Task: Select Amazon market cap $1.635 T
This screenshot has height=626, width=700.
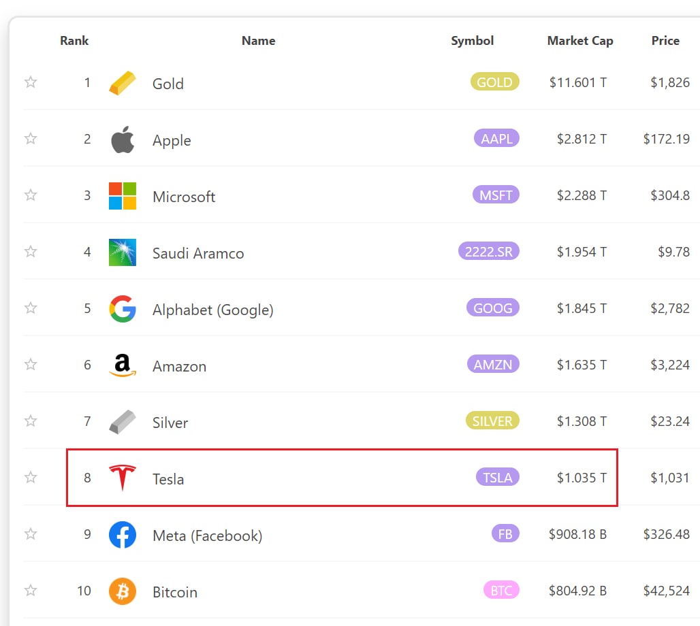Action: pyautogui.click(x=582, y=365)
